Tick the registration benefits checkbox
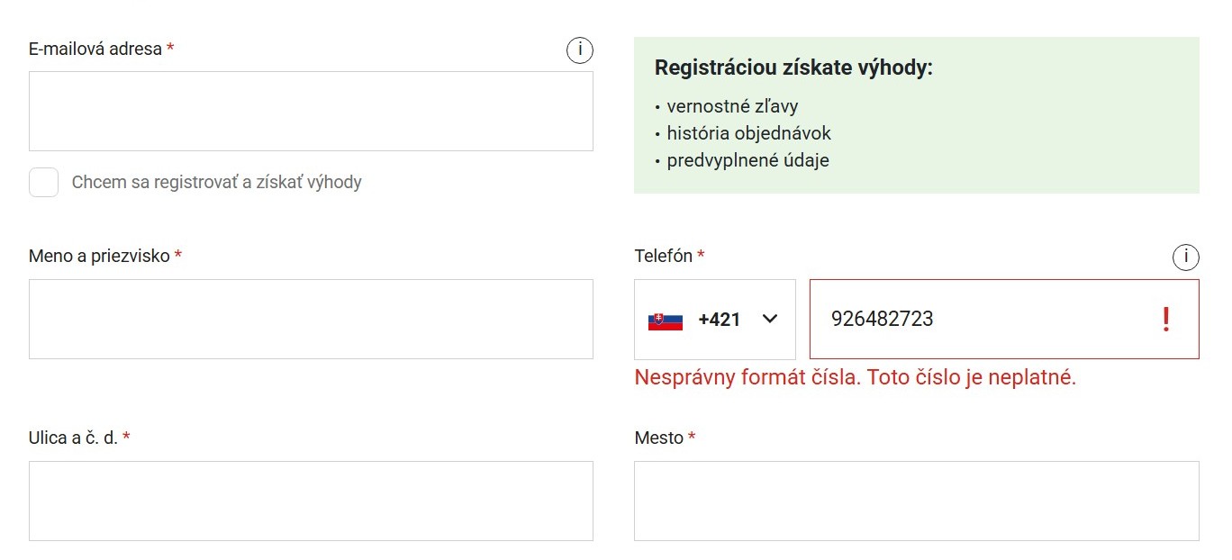The image size is (1232, 560). (x=43, y=182)
